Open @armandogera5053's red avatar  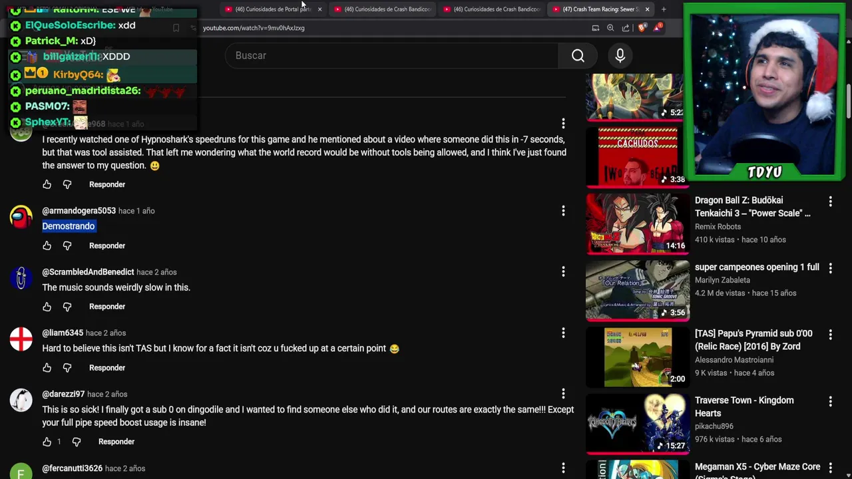coord(21,217)
